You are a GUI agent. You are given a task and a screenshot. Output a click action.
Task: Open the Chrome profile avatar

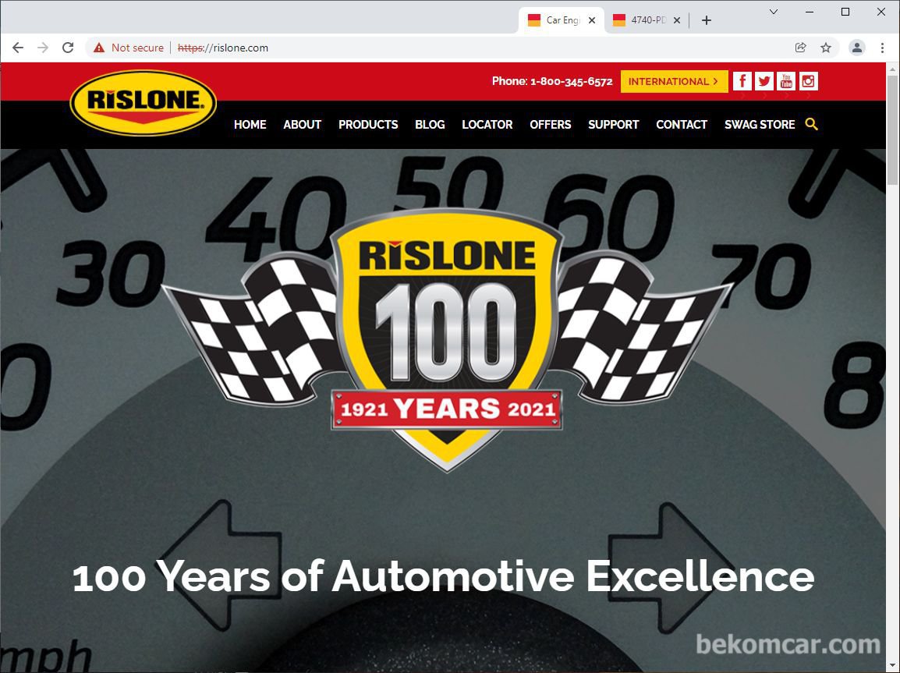[x=857, y=48]
